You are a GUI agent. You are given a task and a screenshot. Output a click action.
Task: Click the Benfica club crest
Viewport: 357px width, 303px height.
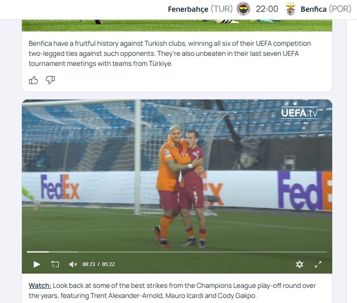click(291, 9)
